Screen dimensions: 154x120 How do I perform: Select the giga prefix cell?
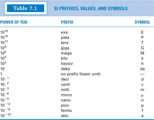coord(65,48)
